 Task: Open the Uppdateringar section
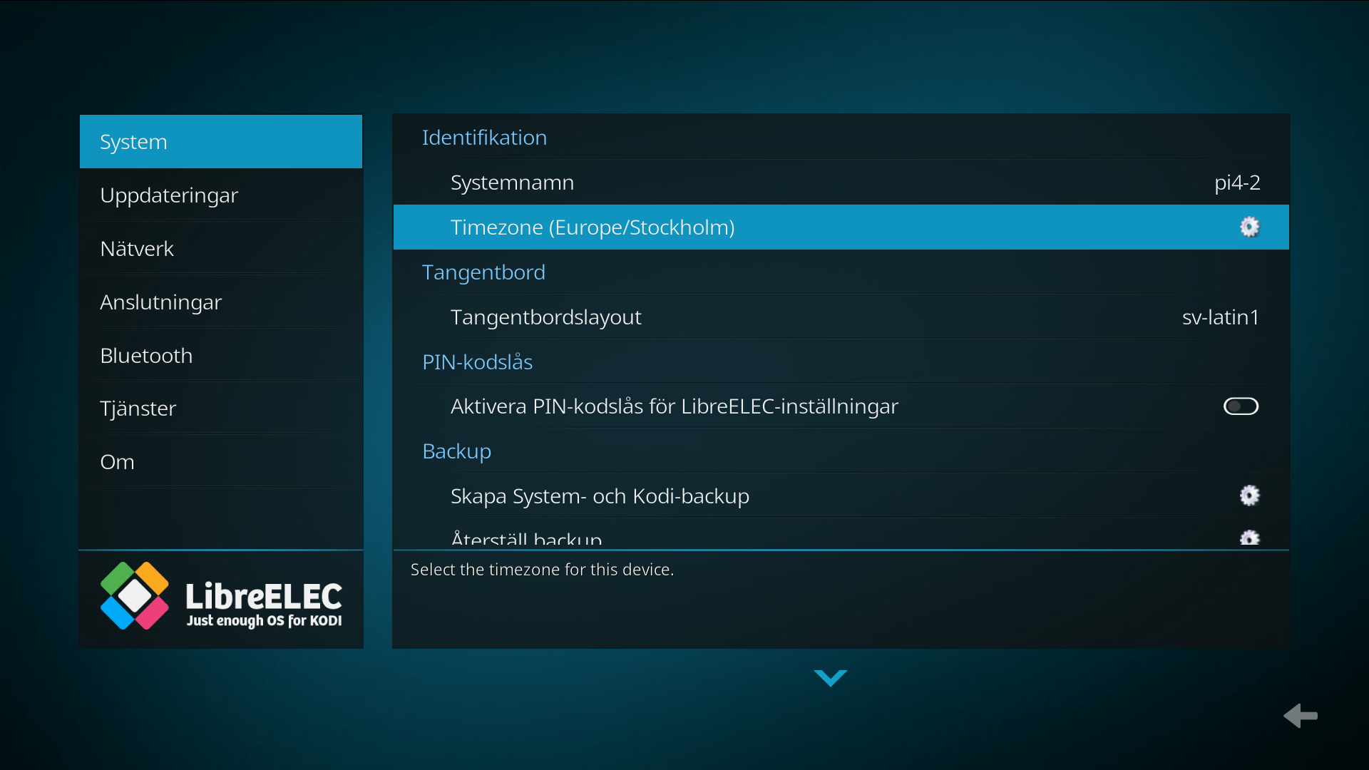pyautogui.click(x=221, y=195)
